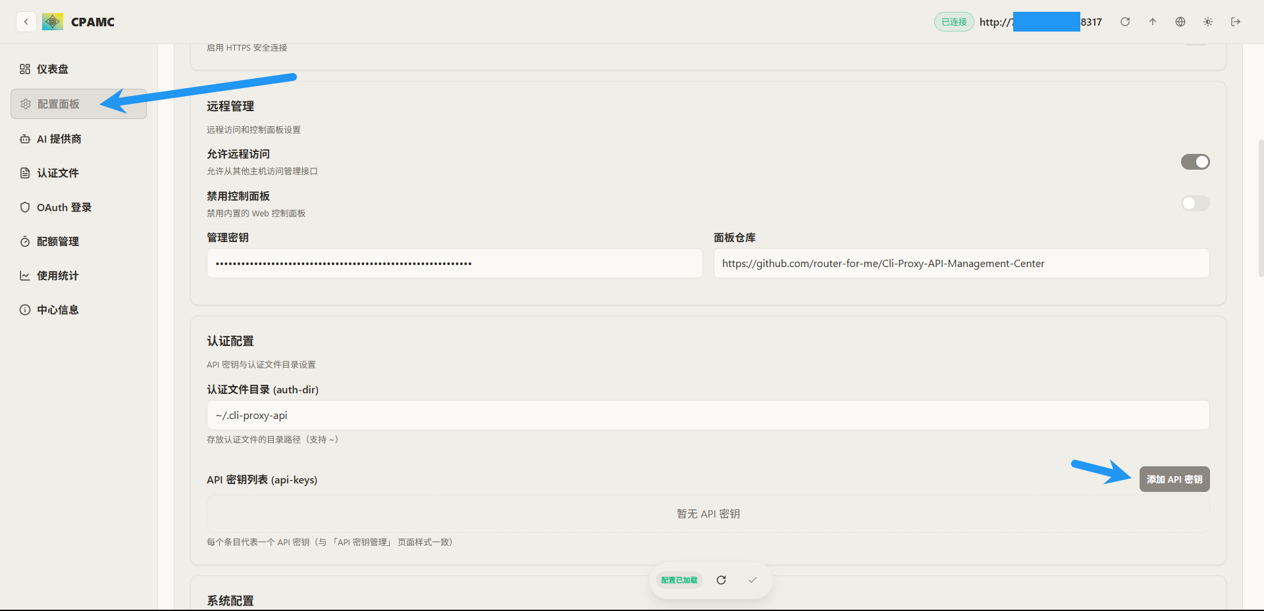The image size is (1264, 611).
Task: Click the 面板仓库 URL field
Action: pos(961,263)
